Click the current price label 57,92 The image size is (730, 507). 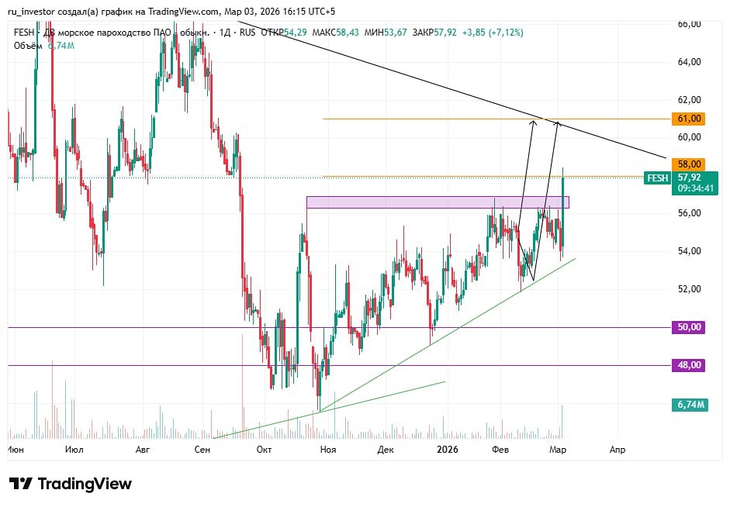pyautogui.click(x=689, y=178)
